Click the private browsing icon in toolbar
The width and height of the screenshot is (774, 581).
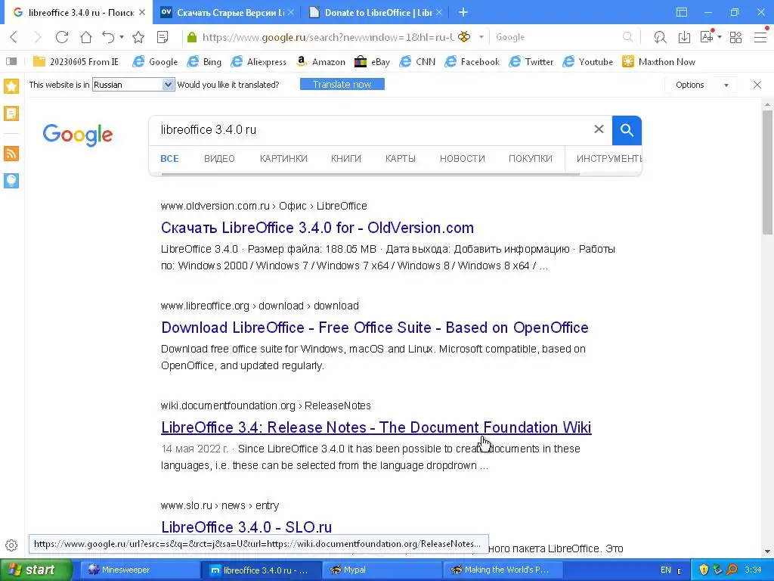coord(660,37)
